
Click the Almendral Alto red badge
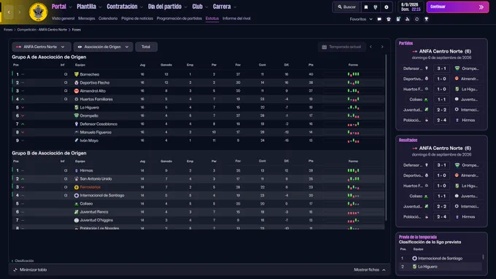click(77, 90)
